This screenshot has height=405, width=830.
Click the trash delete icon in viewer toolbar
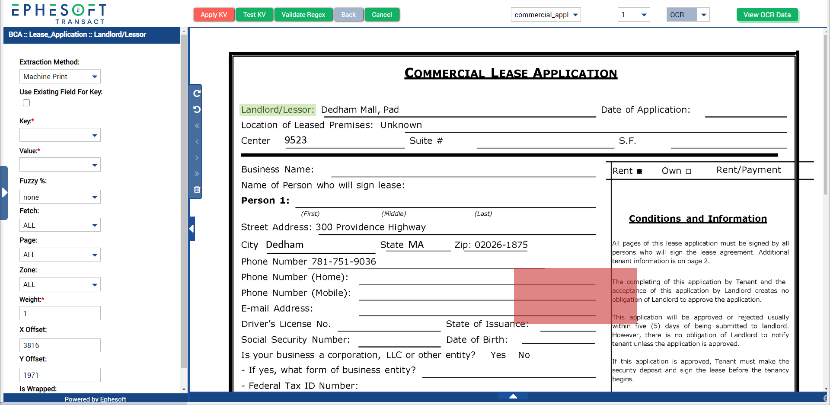(x=197, y=189)
